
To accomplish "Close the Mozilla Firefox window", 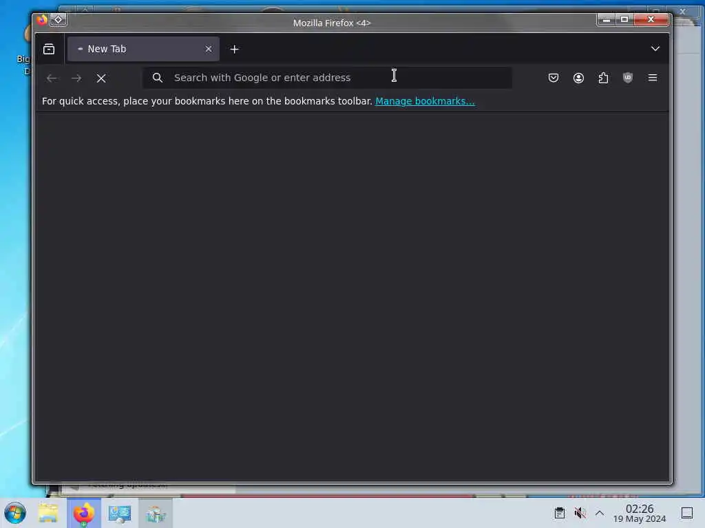I will (x=651, y=19).
